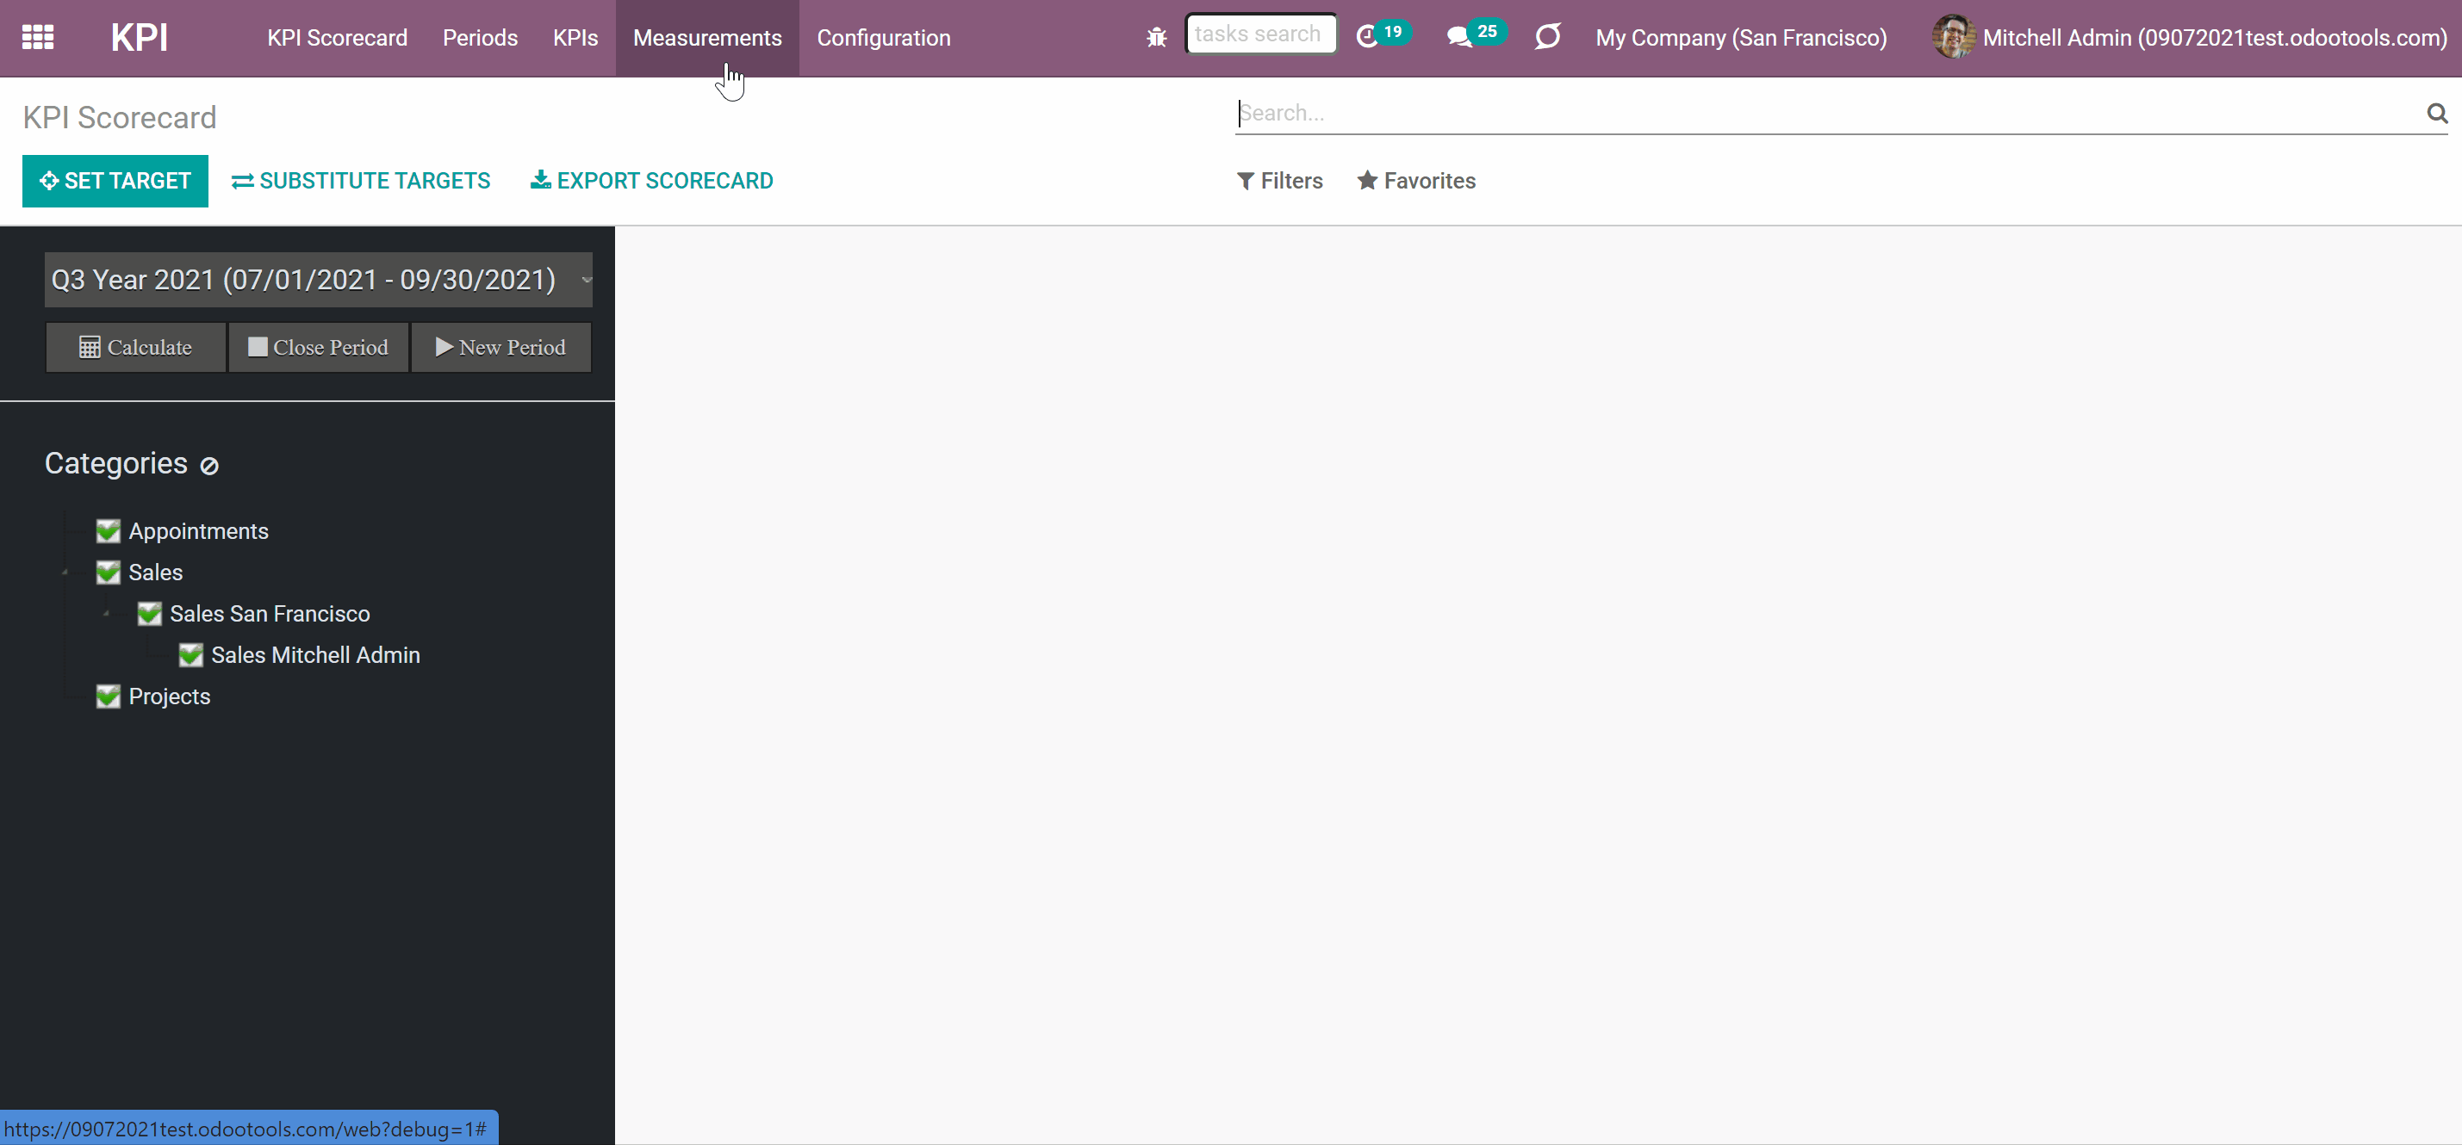Open the Filters dropdown
Image resolution: width=2462 pixels, height=1145 pixels.
[1280, 181]
